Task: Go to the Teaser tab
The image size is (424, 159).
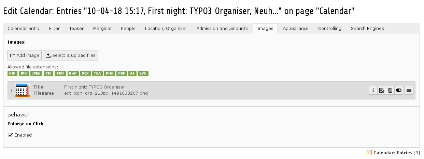Action: pyautogui.click(x=76, y=29)
